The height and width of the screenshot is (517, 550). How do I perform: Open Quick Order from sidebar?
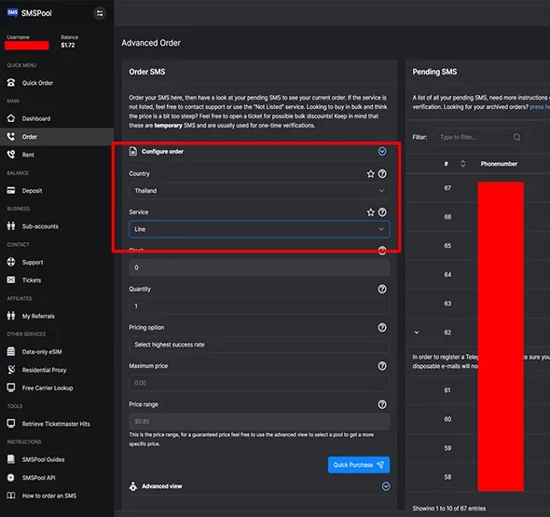pyautogui.click(x=37, y=83)
